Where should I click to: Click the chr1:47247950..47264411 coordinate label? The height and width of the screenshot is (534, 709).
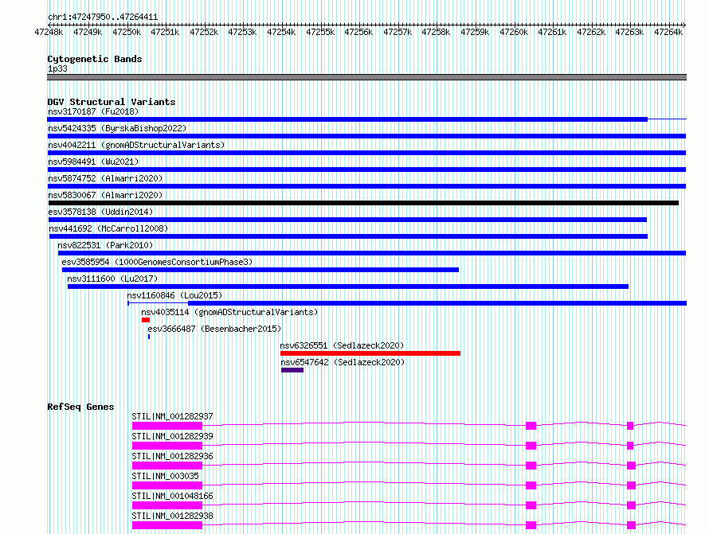(103, 18)
